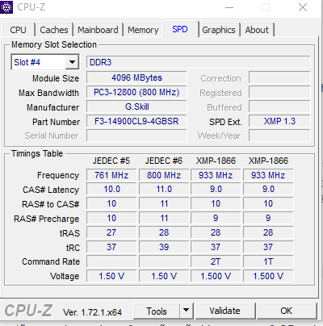
Task: Open the Mainboard tab
Action: click(98, 30)
